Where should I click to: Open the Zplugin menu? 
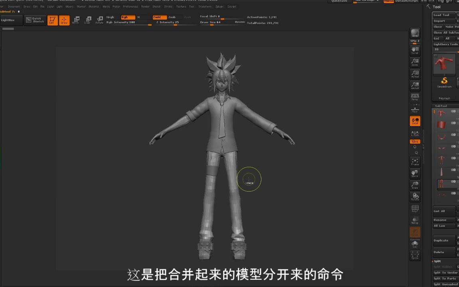(219, 6)
